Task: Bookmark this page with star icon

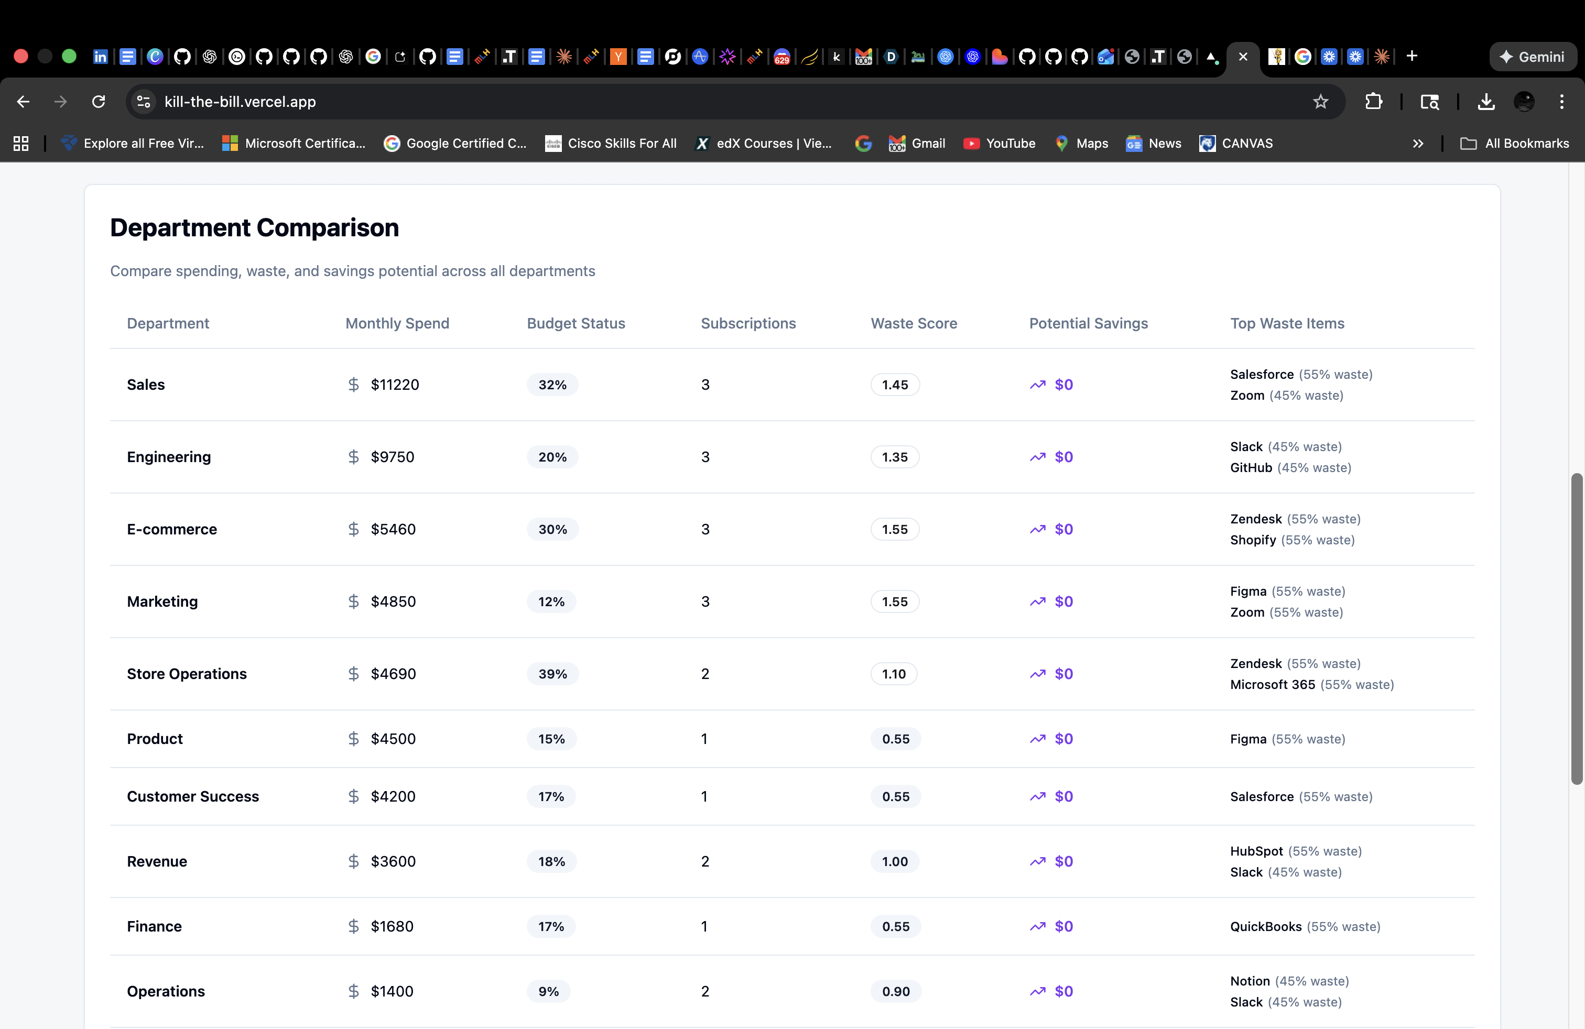Action: 1320,101
